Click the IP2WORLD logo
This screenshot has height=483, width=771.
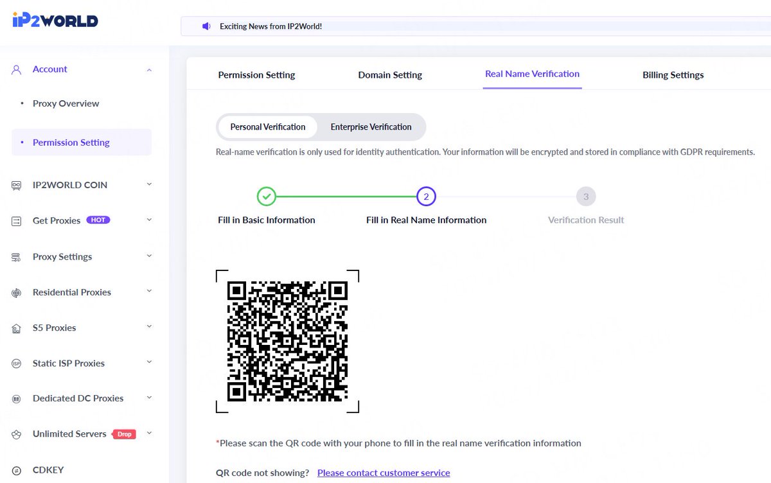[55, 21]
